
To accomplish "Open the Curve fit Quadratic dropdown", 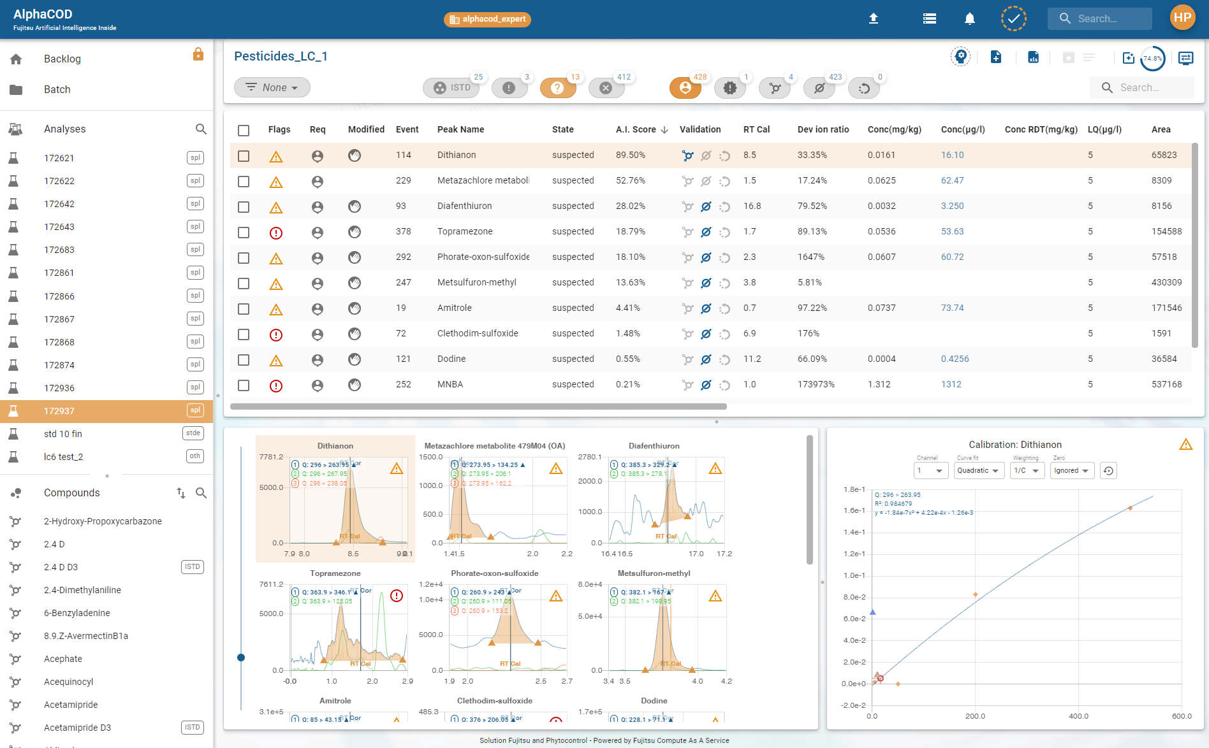I will click(x=978, y=471).
